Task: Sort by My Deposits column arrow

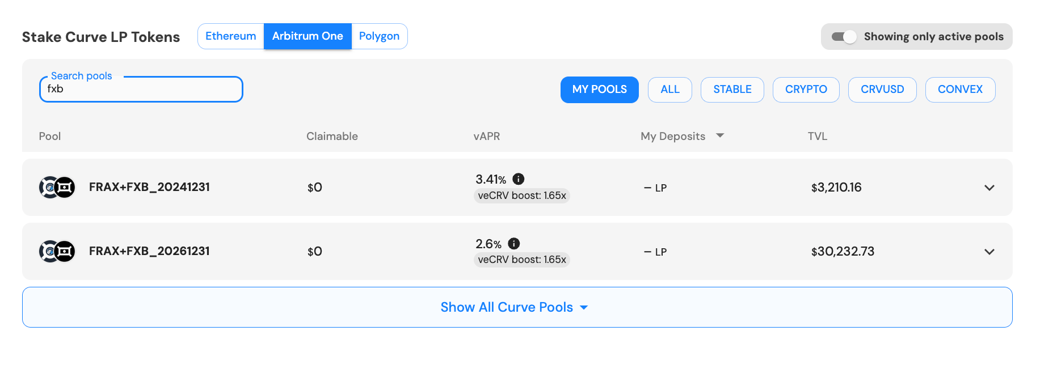Action: point(720,135)
